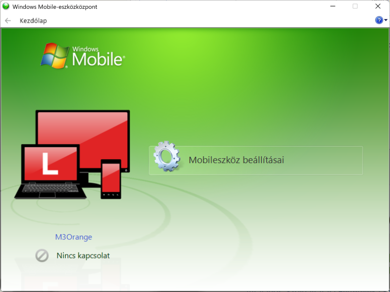The height and width of the screenshot is (292, 390).
Task: Go back using the back arrow
Action: [8, 20]
